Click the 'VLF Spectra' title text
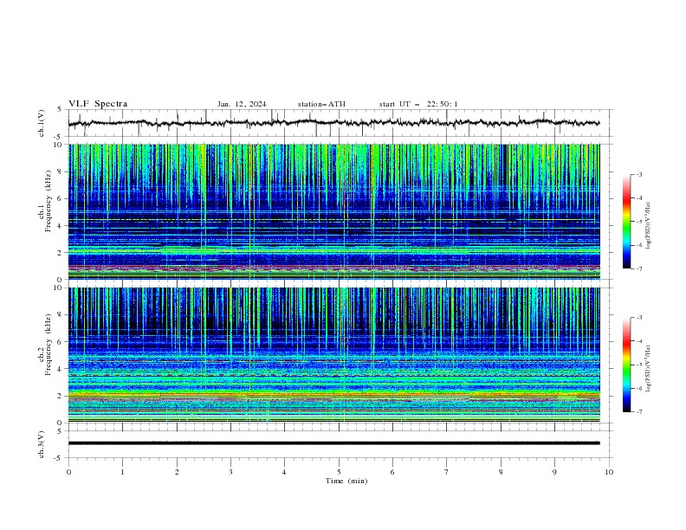The image size is (686, 530). pos(98,104)
